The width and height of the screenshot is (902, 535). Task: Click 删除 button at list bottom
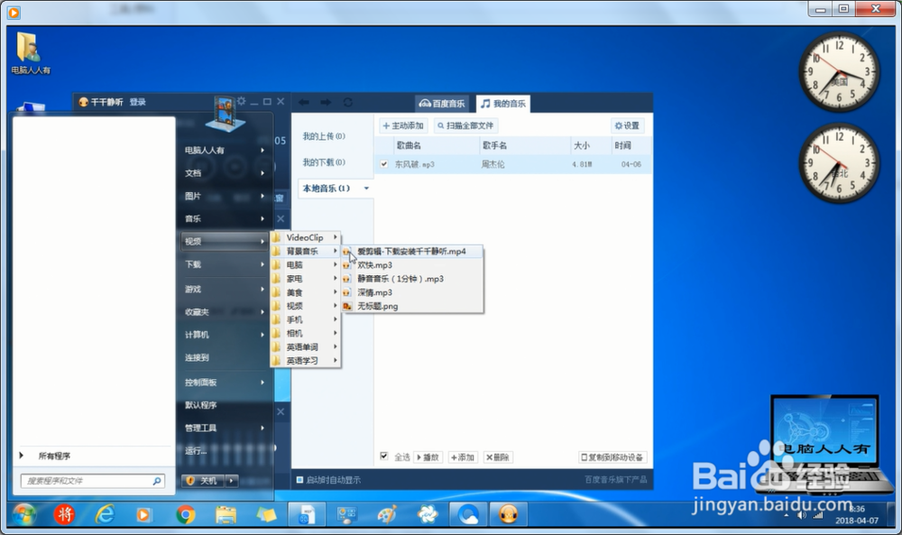coord(498,457)
